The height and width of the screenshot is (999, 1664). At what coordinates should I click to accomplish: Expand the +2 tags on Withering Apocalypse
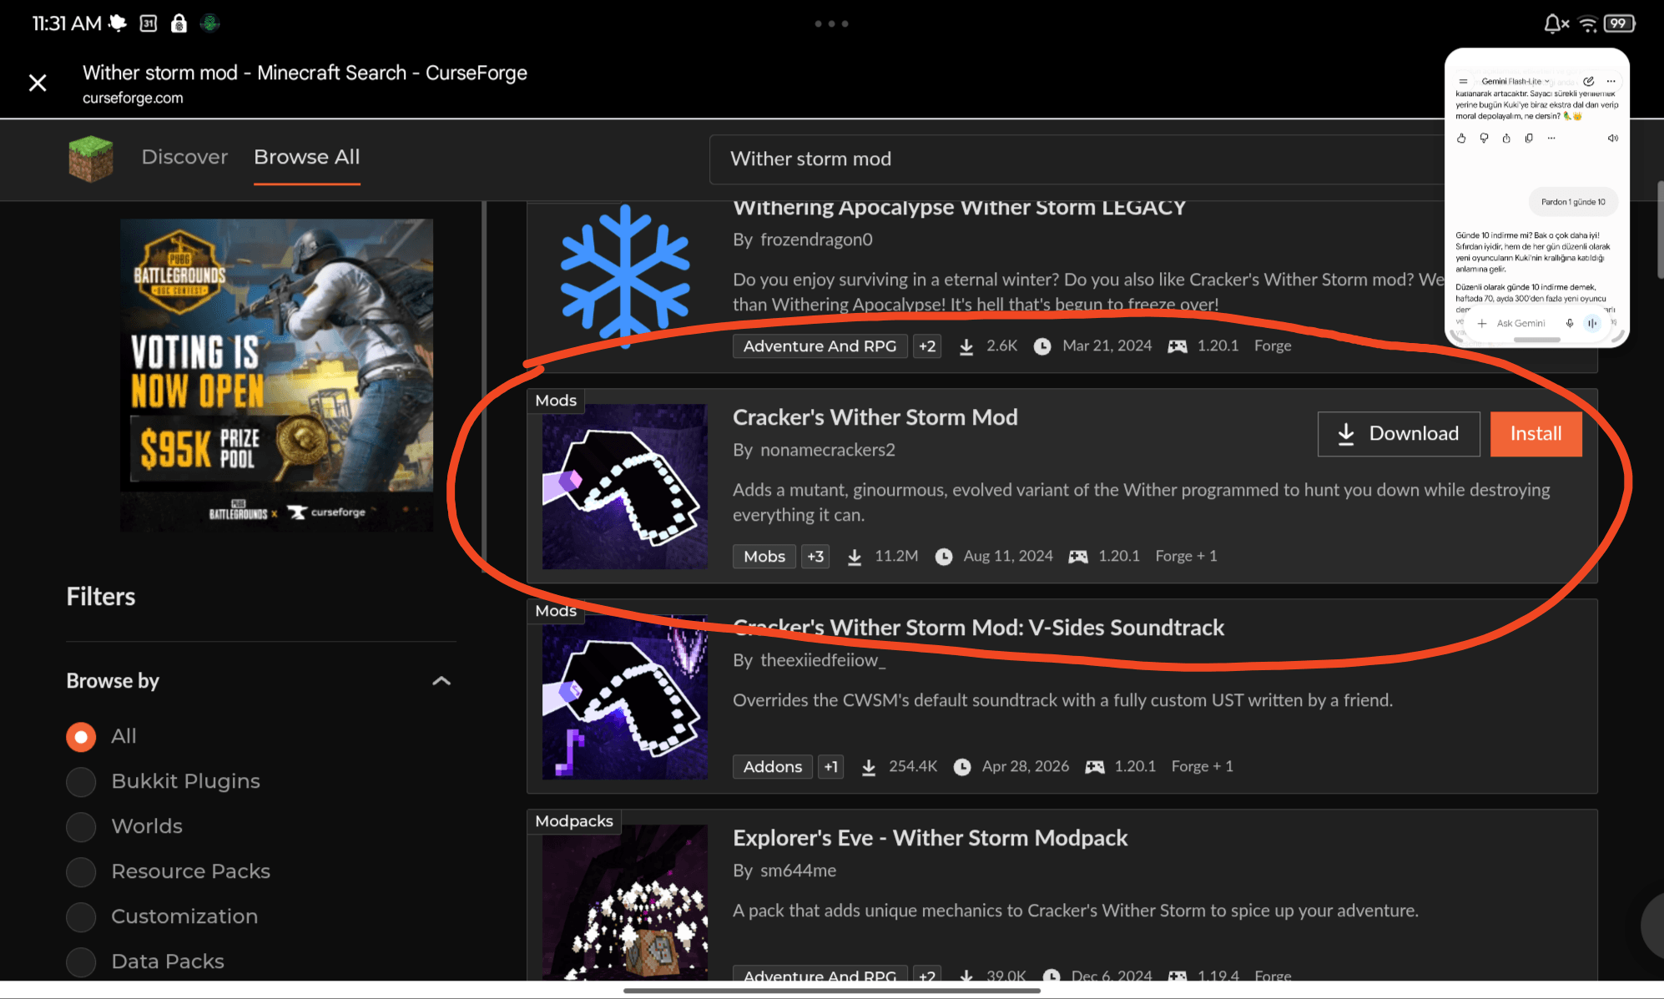point(927,346)
